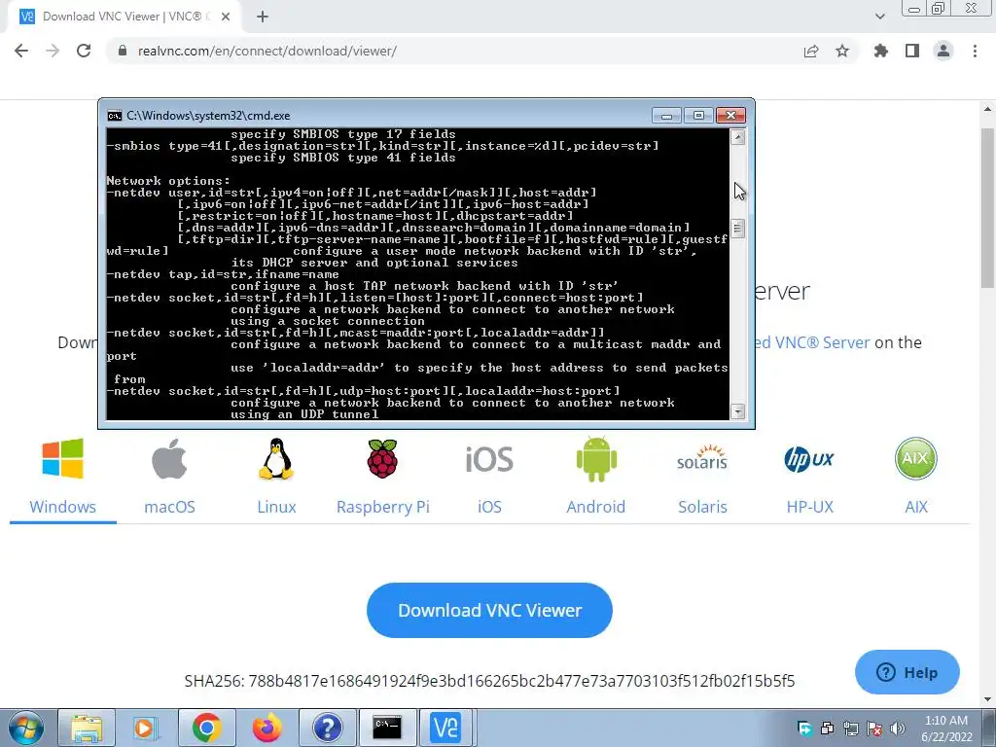Open network tray icon
The height and width of the screenshot is (747, 996).
pos(850,729)
